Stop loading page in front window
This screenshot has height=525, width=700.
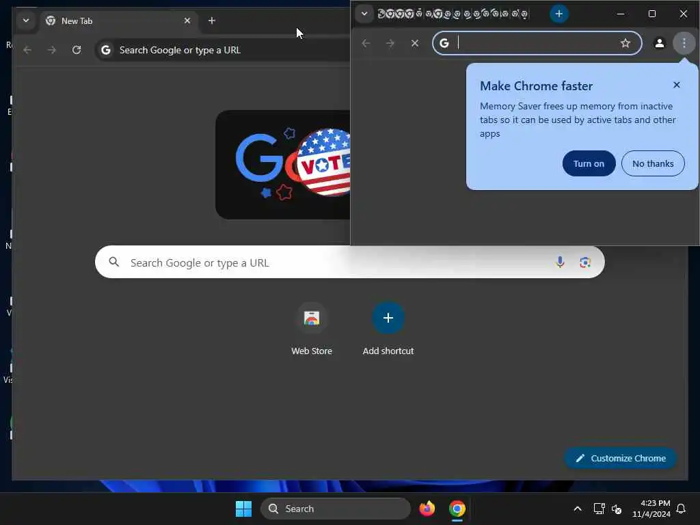point(415,43)
